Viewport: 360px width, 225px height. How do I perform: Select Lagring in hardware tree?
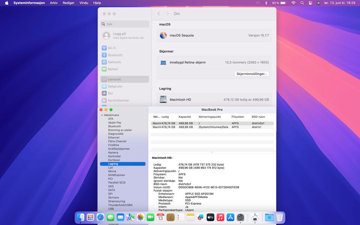(x=123, y=164)
